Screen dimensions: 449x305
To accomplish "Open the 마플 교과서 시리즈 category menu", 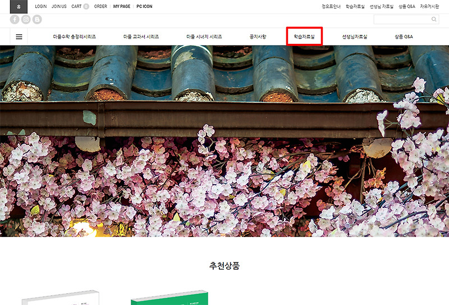I will (141, 37).
